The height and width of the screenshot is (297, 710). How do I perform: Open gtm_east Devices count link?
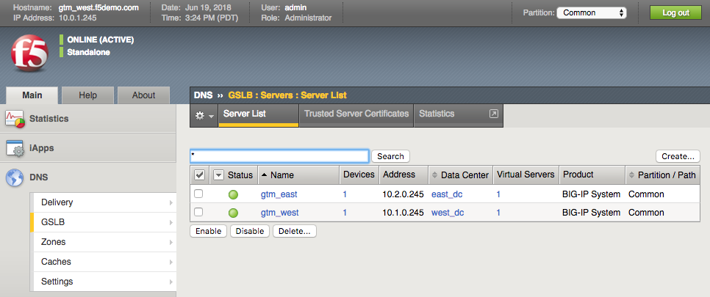(345, 194)
